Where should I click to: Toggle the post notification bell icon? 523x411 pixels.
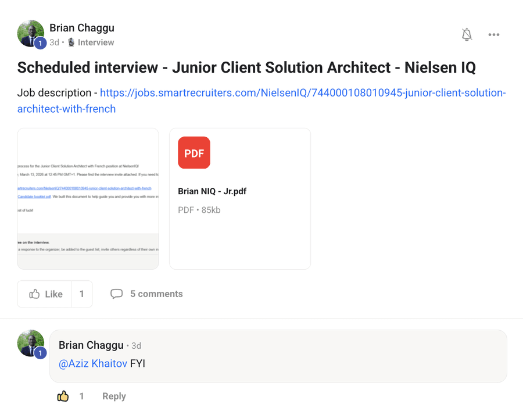[467, 34]
